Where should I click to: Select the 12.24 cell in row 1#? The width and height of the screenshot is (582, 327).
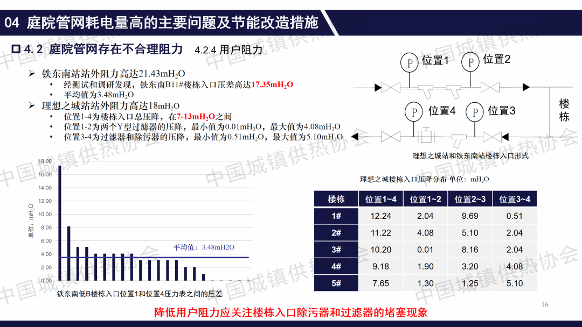pos(380,216)
